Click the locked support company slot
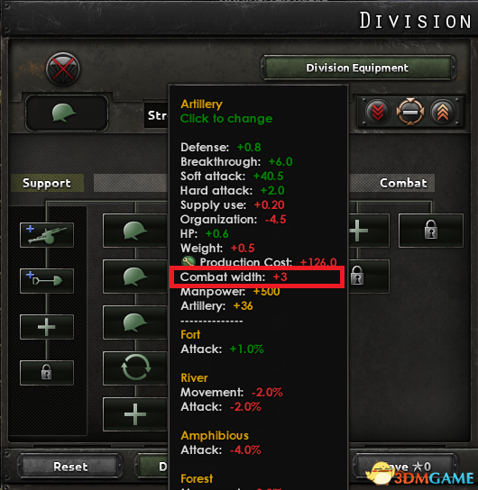Image resolution: width=478 pixels, height=490 pixels. point(47,373)
